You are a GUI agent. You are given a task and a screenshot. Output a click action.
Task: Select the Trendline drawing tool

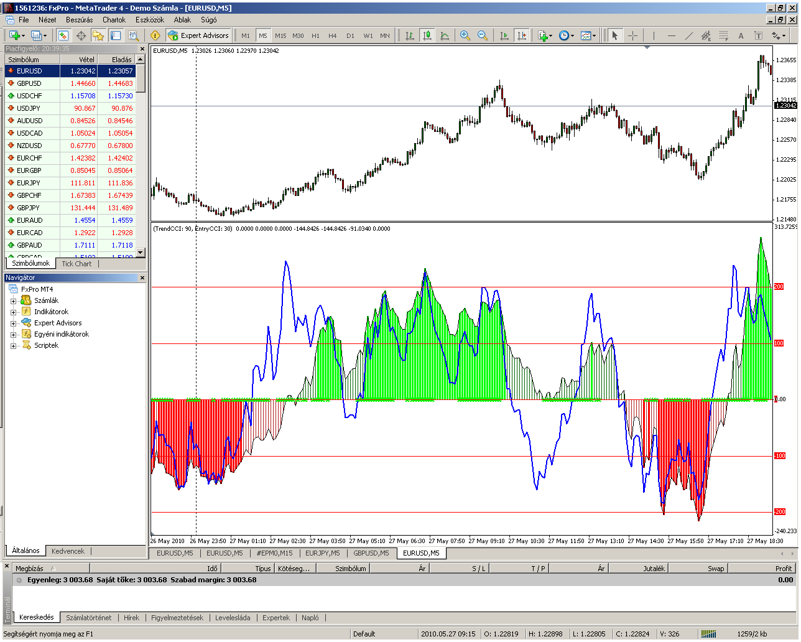coord(688,35)
